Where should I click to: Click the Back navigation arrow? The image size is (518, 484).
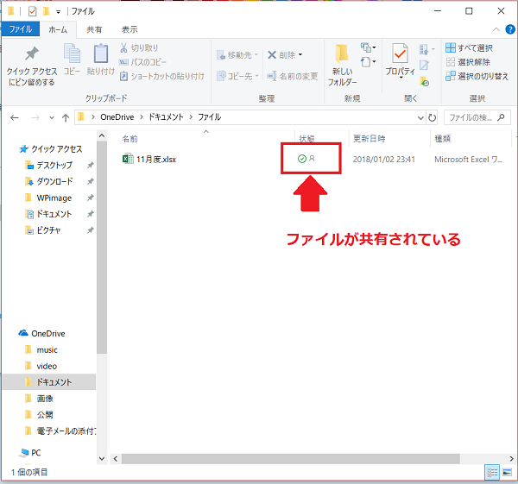15,117
